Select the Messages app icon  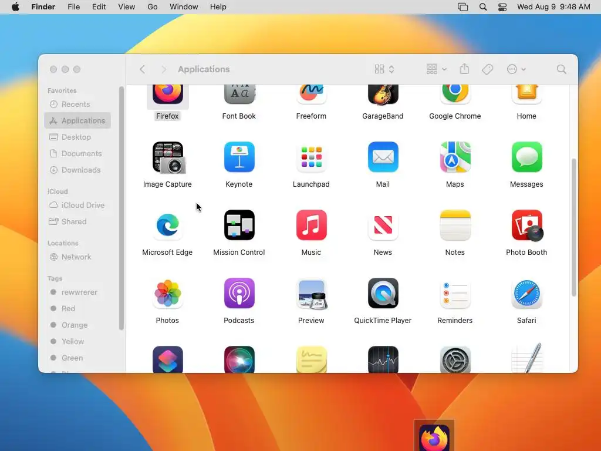tap(526, 157)
